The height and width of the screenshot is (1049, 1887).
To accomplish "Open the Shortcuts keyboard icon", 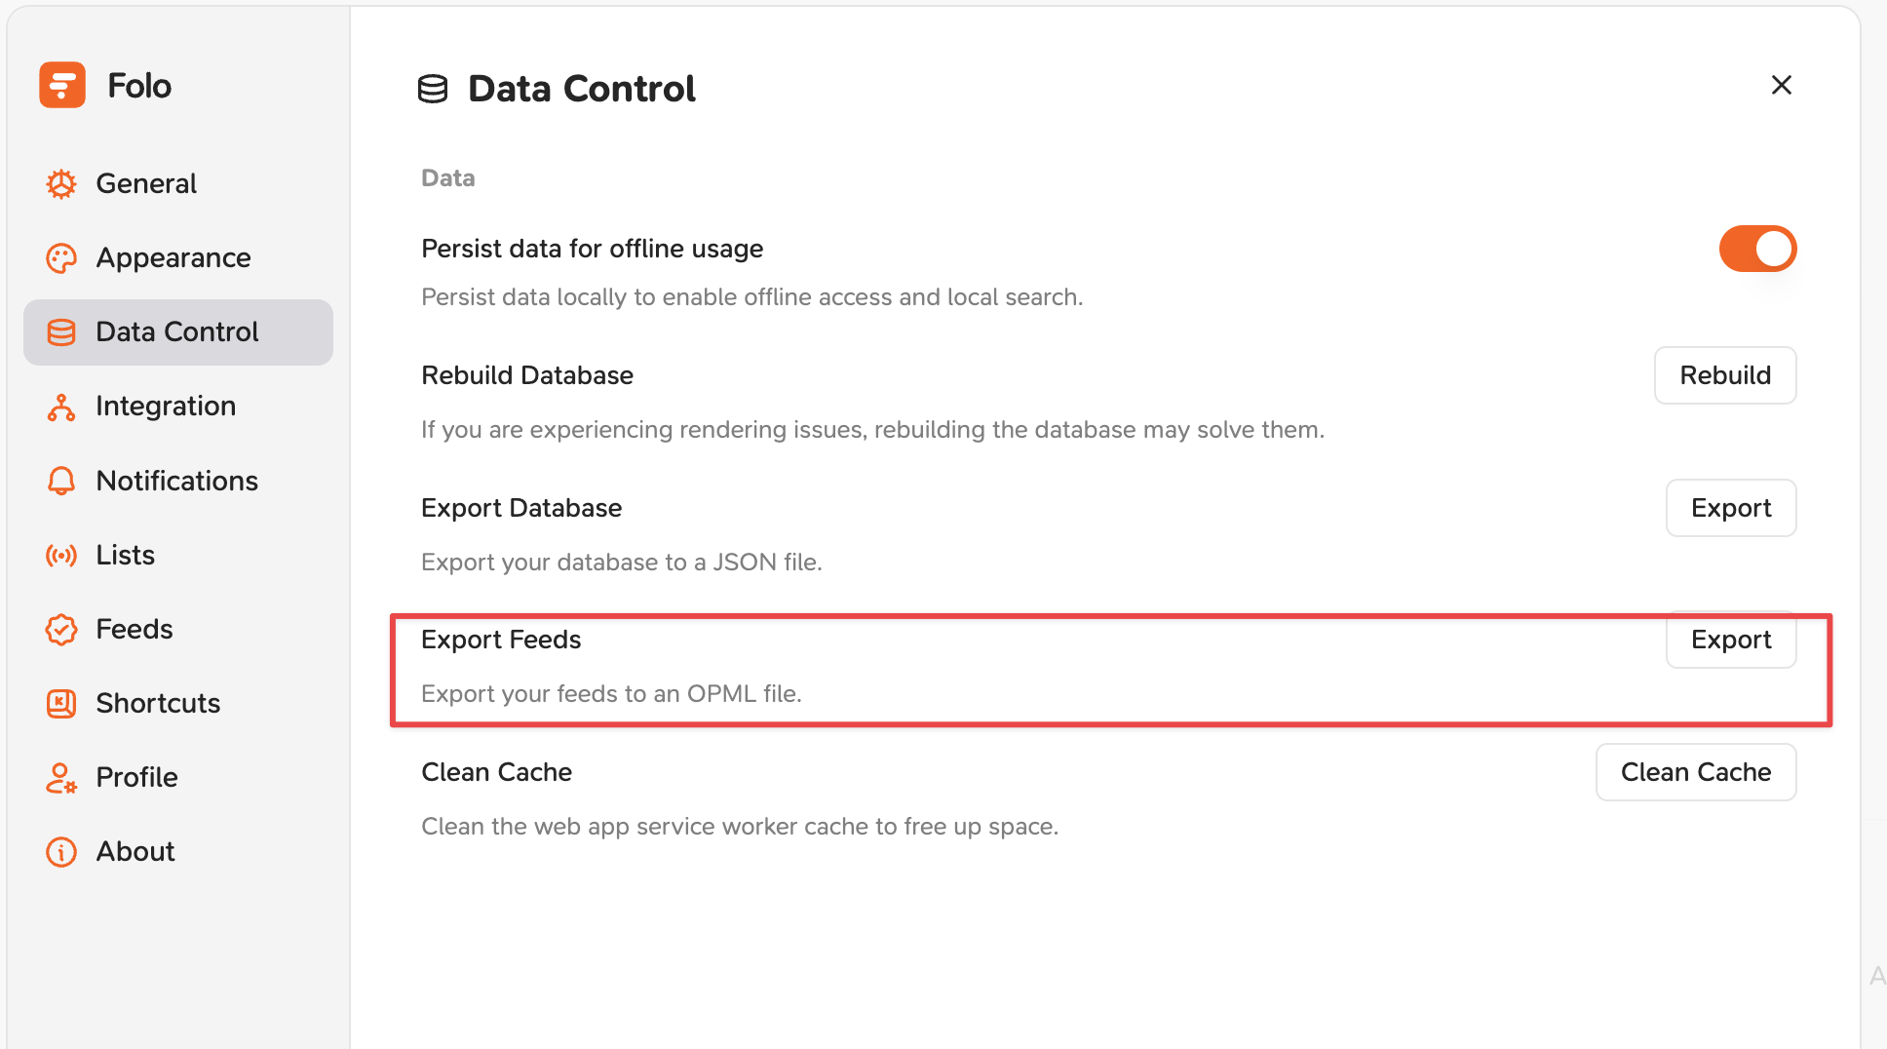I will [61, 704].
